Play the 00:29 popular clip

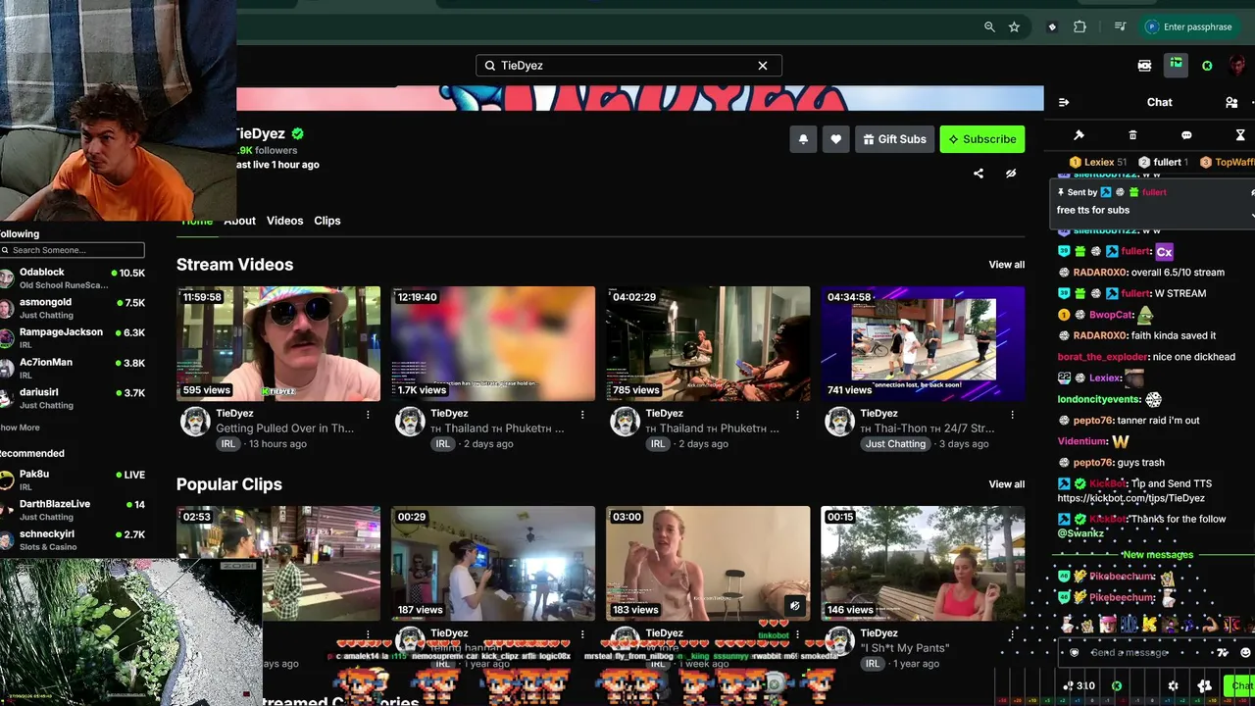click(493, 563)
